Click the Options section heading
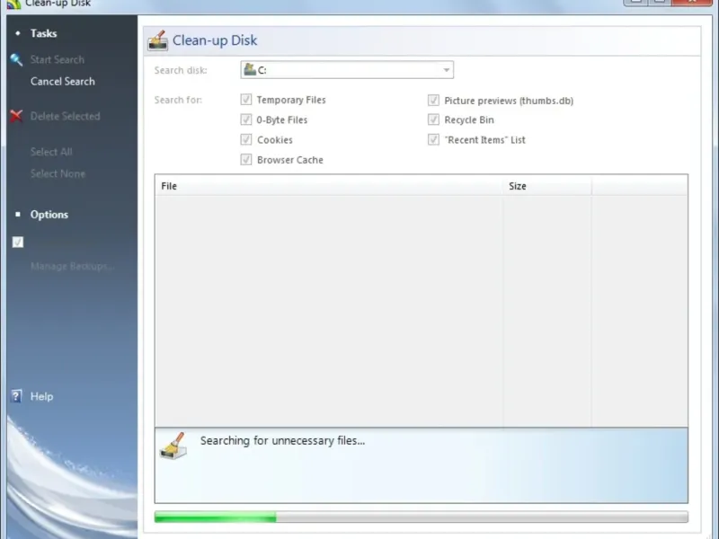 (49, 215)
